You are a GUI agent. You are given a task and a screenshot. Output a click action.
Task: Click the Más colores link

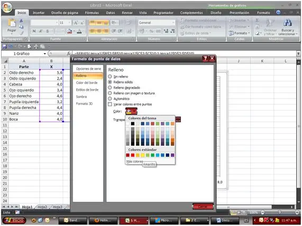coord(134,162)
